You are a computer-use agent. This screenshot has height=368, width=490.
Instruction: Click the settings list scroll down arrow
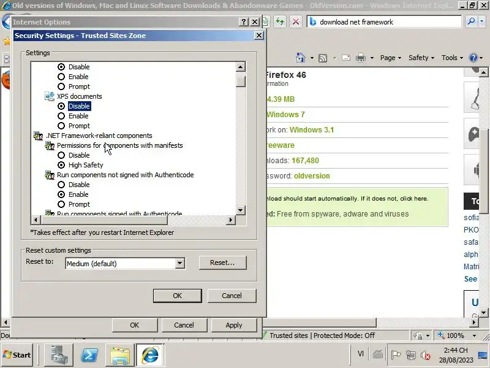coord(240,210)
